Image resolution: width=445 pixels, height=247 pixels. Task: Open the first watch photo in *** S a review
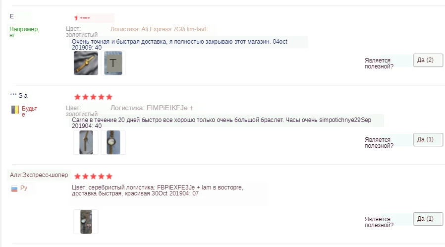click(x=86, y=142)
